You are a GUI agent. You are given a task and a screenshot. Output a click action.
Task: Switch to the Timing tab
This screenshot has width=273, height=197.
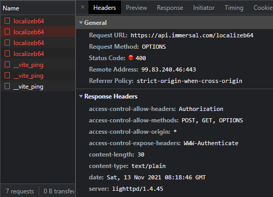pos(234,8)
